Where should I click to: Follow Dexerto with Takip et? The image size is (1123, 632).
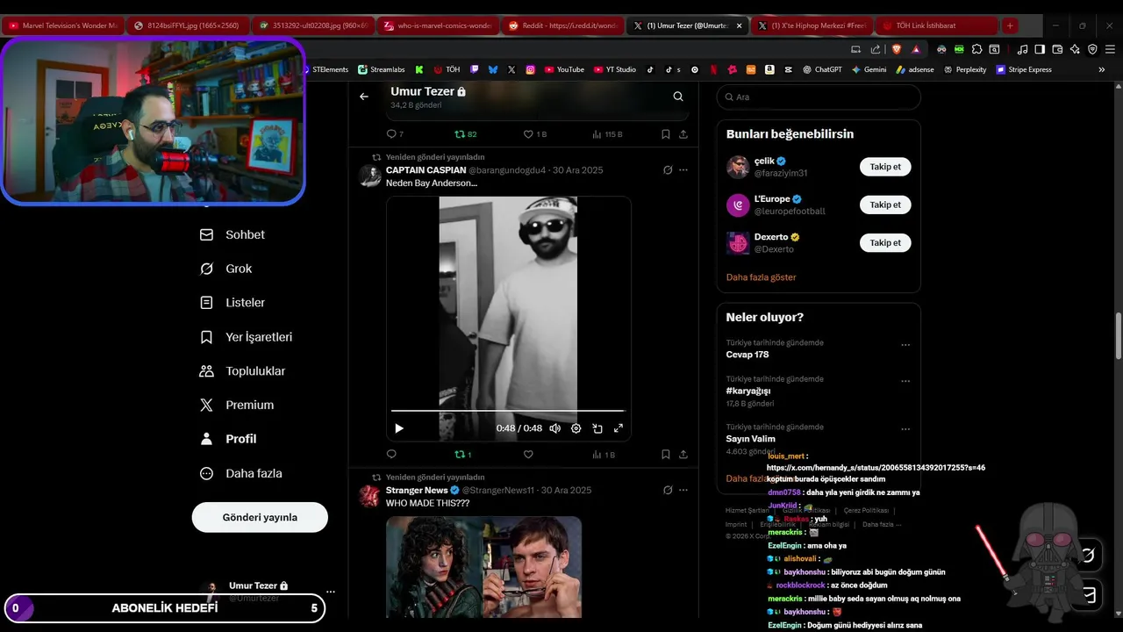(x=885, y=242)
